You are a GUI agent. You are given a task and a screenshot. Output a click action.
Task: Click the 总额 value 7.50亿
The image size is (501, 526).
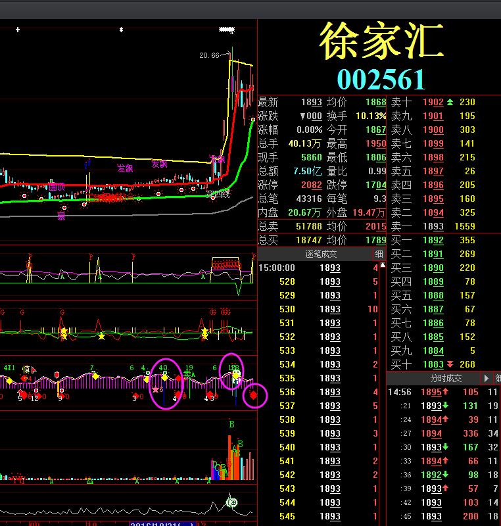307,171
